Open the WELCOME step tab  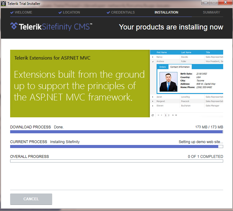[x=21, y=12]
